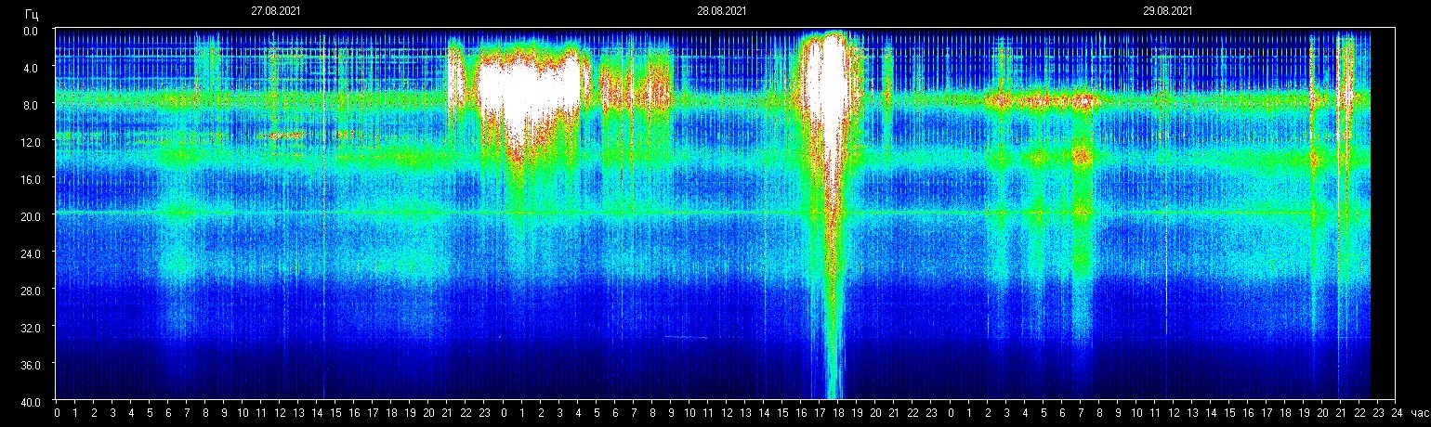Click the 29.08.2021 date label
The image size is (1431, 427).
coord(1167,11)
